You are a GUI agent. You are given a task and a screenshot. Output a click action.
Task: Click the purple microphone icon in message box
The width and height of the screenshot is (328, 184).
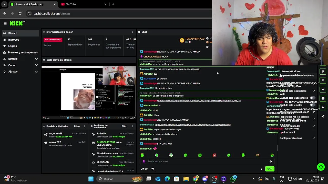[144, 162]
